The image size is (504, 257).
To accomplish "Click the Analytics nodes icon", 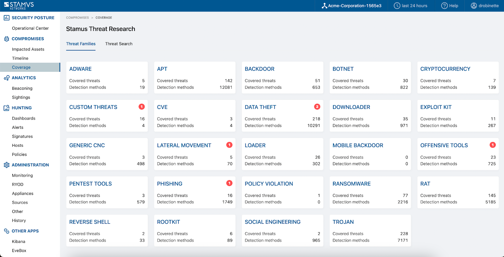I will coord(7,78).
